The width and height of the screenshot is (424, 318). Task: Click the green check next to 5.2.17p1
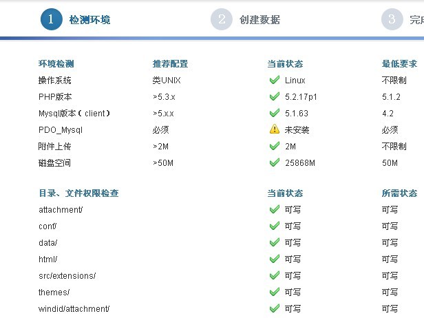[274, 97]
